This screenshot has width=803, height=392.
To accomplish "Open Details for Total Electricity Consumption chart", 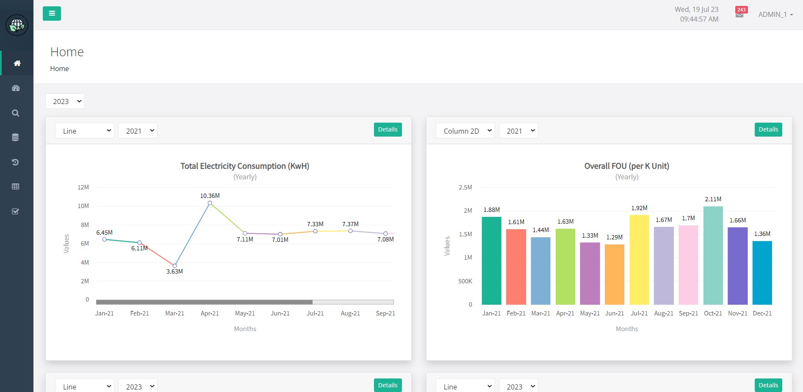I will pyautogui.click(x=388, y=129).
